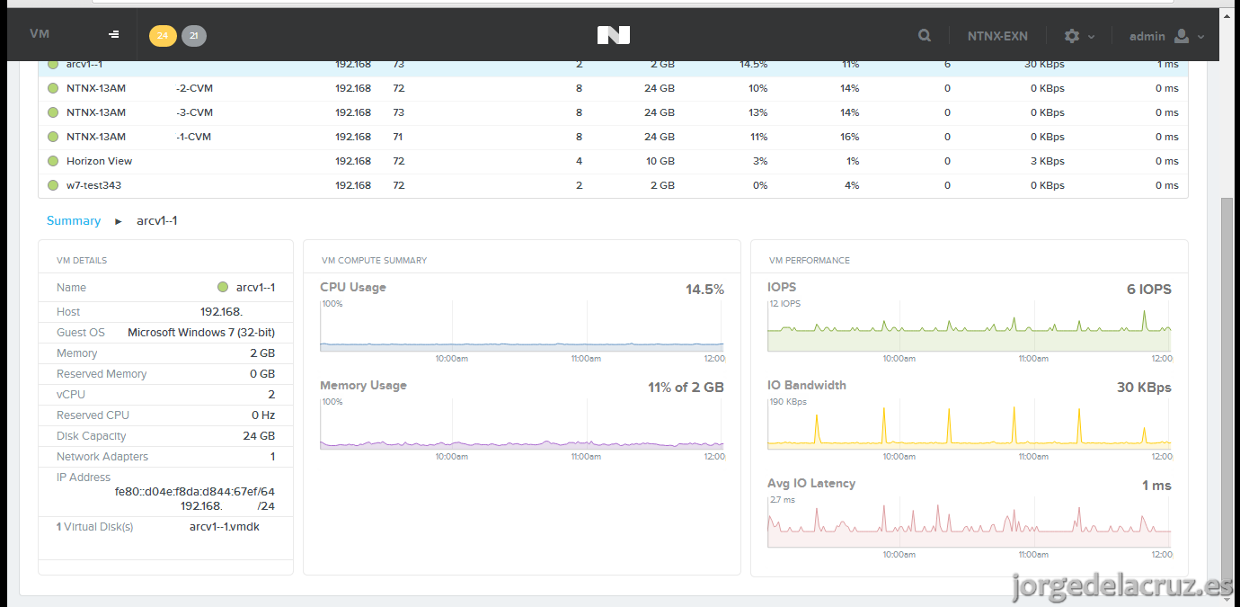Expand the admin account dropdown arrow

pos(1201,37)
